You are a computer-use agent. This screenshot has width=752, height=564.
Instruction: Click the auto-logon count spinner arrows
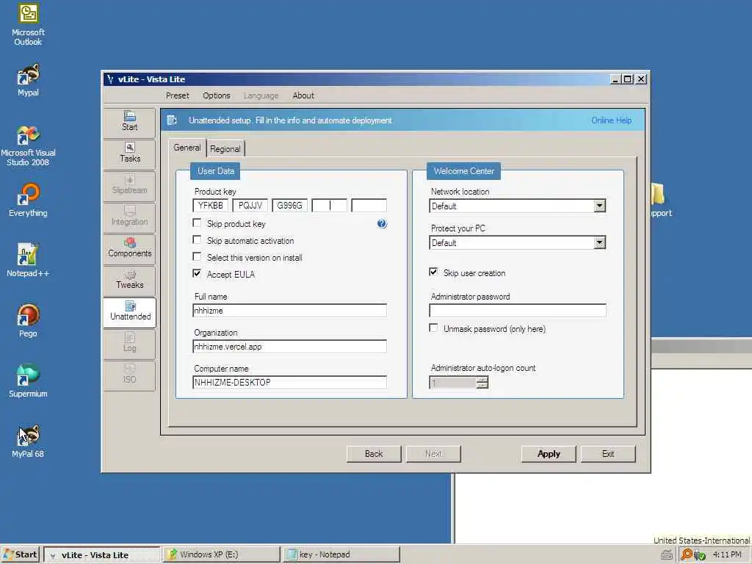482,382
